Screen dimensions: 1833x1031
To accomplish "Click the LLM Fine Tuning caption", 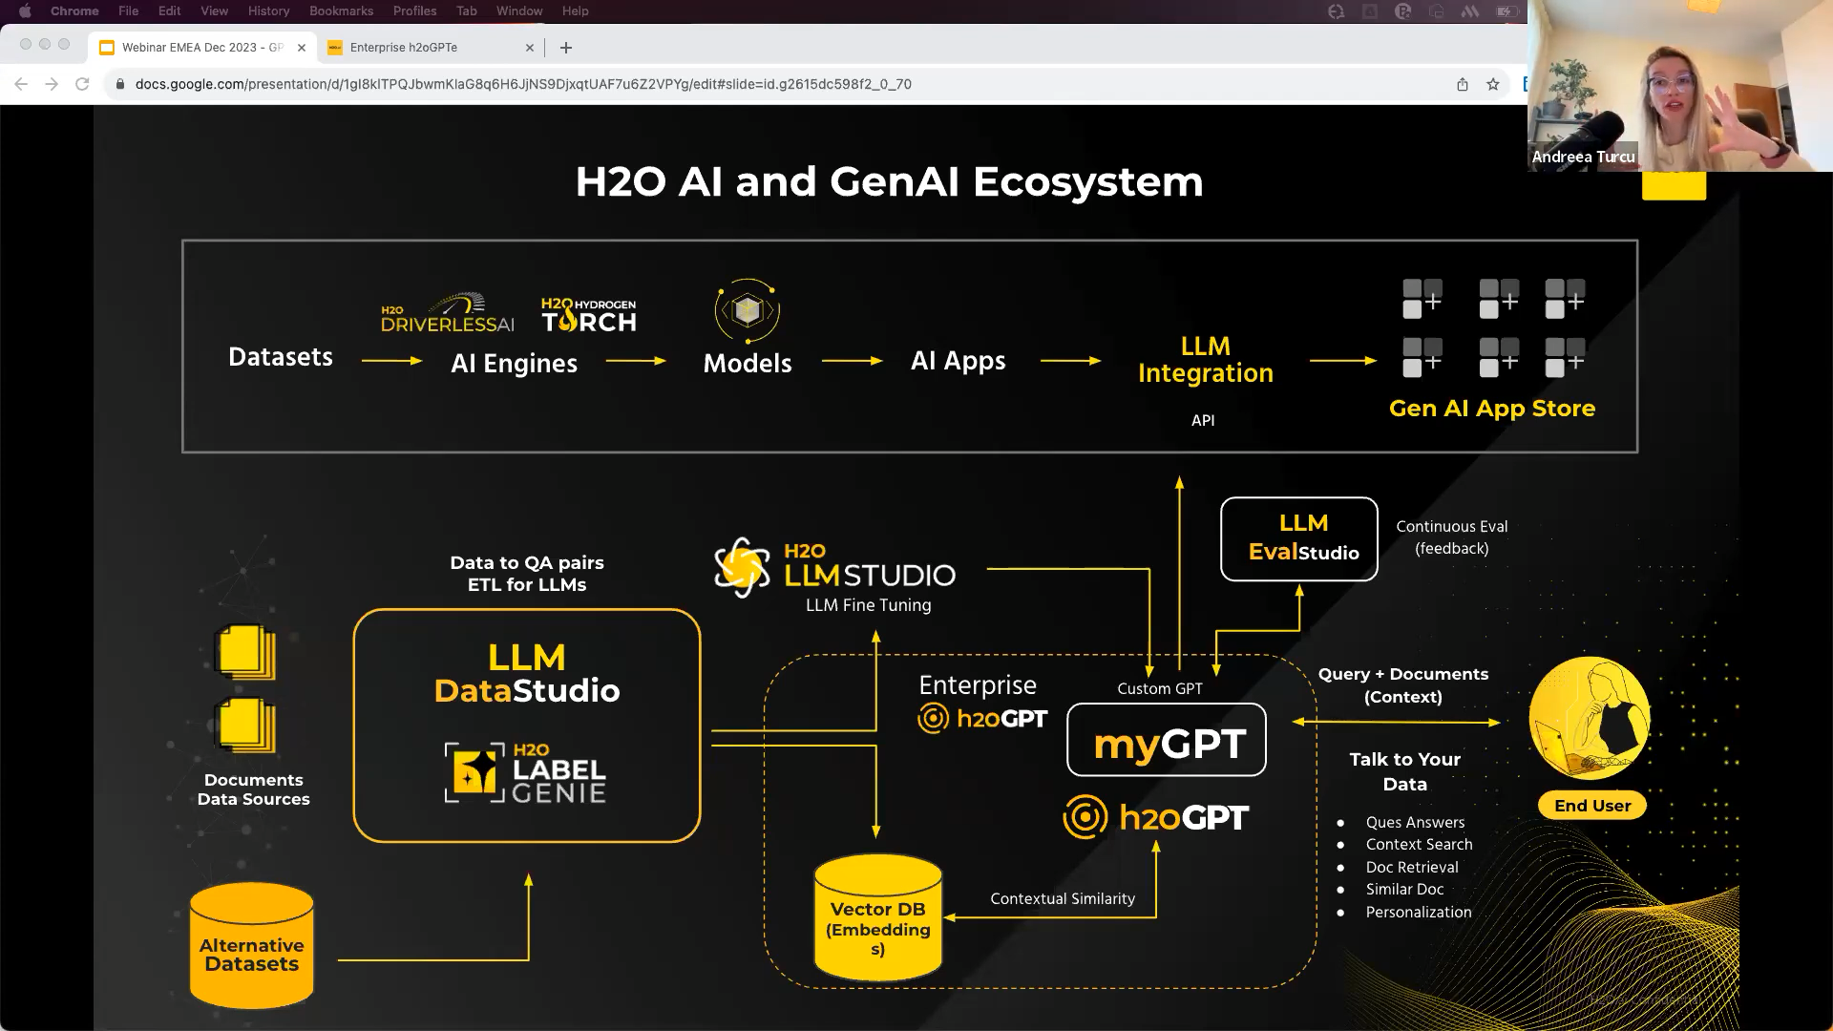I will (x=869, y=605).
